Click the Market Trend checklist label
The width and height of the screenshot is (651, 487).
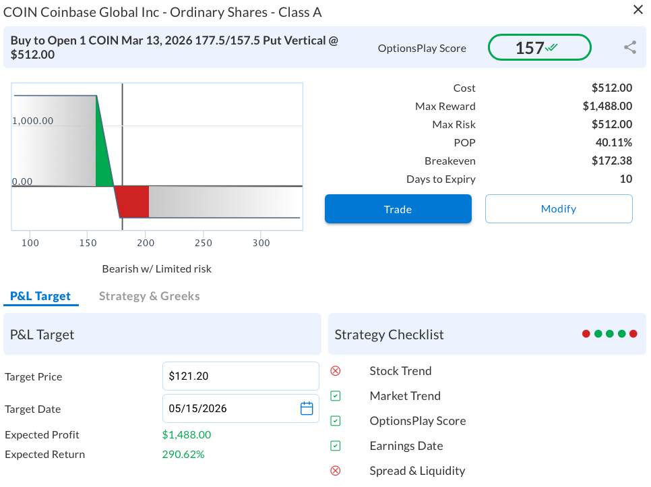pos(405,396)
